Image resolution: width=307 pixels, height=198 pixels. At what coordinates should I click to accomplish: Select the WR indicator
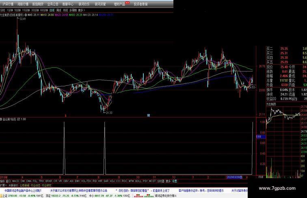100,181
